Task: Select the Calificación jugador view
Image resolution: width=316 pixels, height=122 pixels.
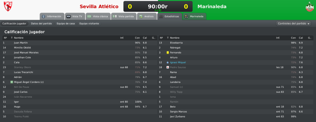Action: [x=14, y=23]
